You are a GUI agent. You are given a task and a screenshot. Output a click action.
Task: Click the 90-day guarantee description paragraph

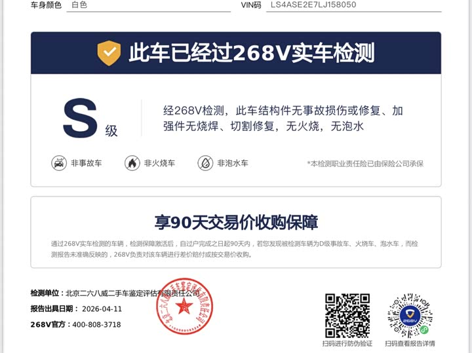click(235, 249)
